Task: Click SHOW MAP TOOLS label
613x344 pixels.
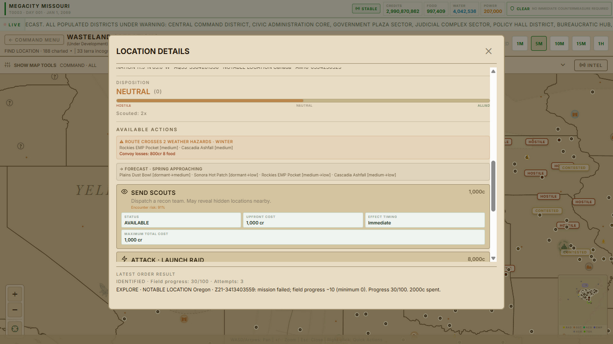Action: click(x=35, y=65)
